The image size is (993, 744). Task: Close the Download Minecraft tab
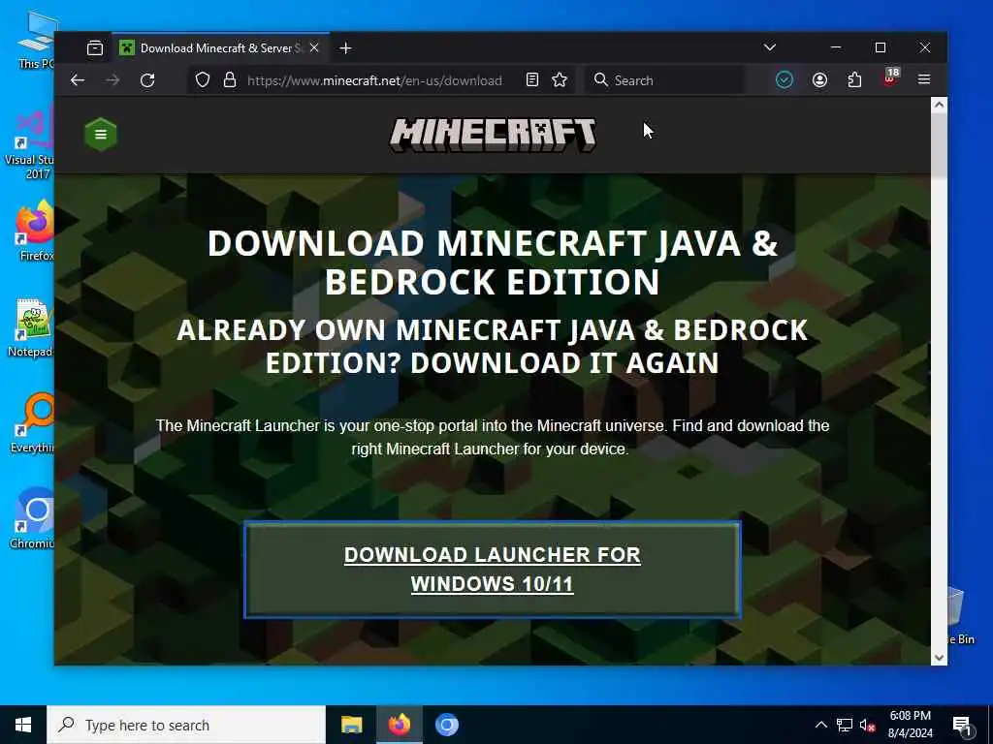[314, 48]
